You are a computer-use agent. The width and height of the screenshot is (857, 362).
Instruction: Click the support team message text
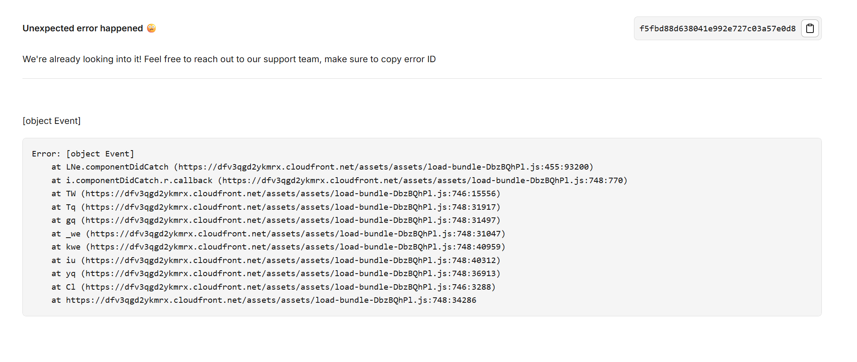[x=229, y=59]
